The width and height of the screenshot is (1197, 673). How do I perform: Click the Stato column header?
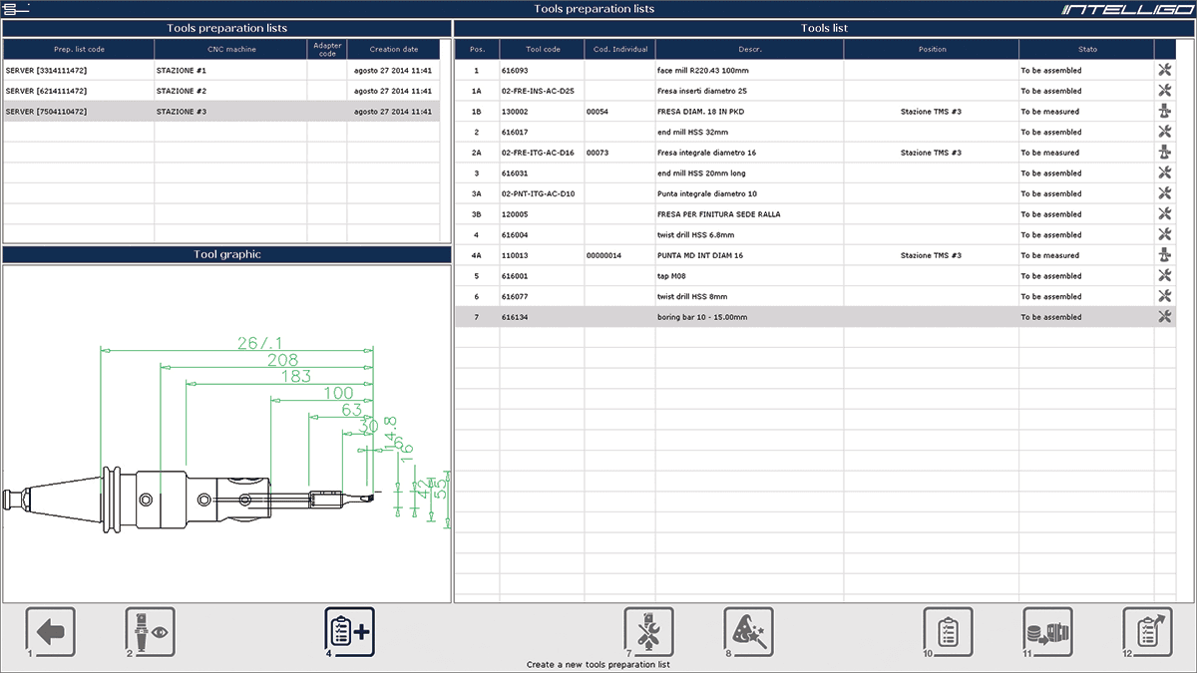pos(1085,49)
